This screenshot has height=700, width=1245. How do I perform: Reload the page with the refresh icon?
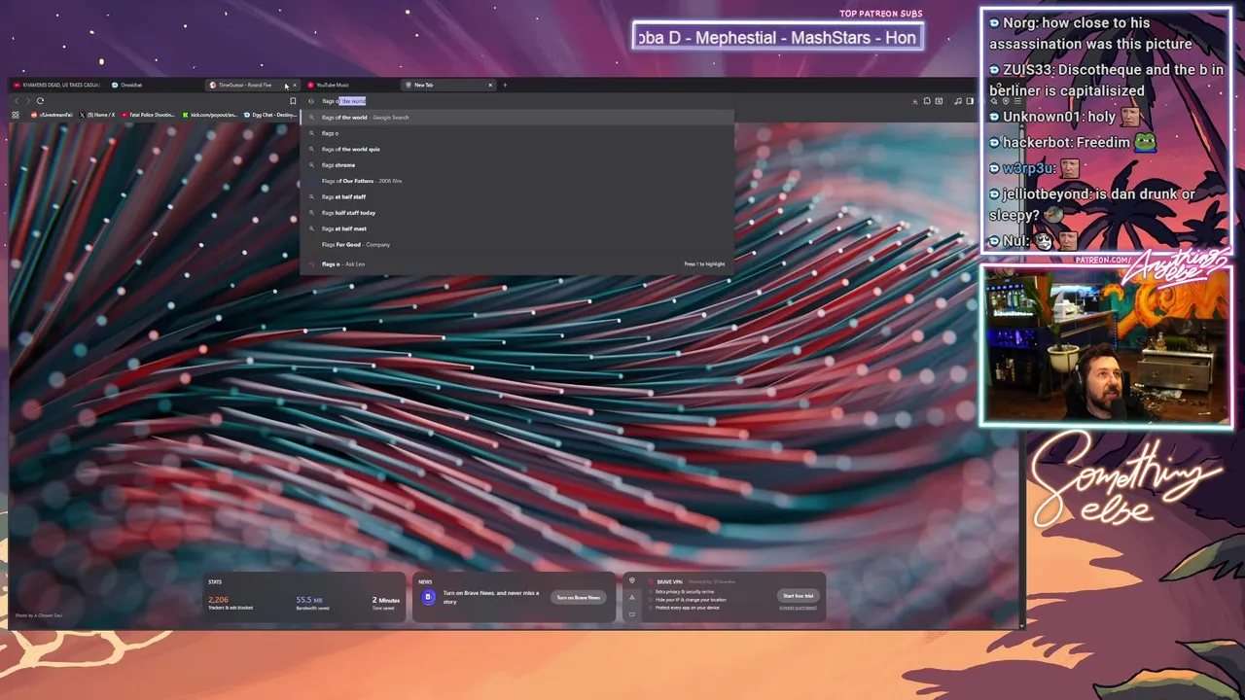40,101
